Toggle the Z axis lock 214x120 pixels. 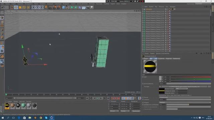click(x=41, y=7)
